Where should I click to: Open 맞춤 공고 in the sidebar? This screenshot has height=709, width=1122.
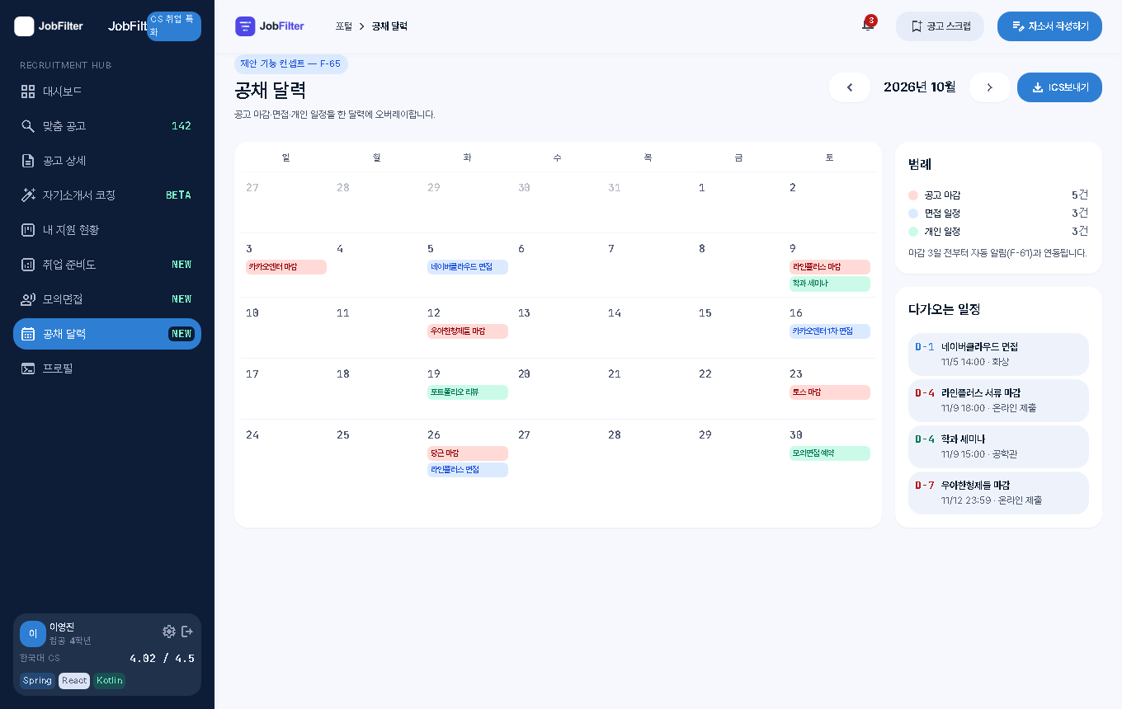[x=107, y=126]
